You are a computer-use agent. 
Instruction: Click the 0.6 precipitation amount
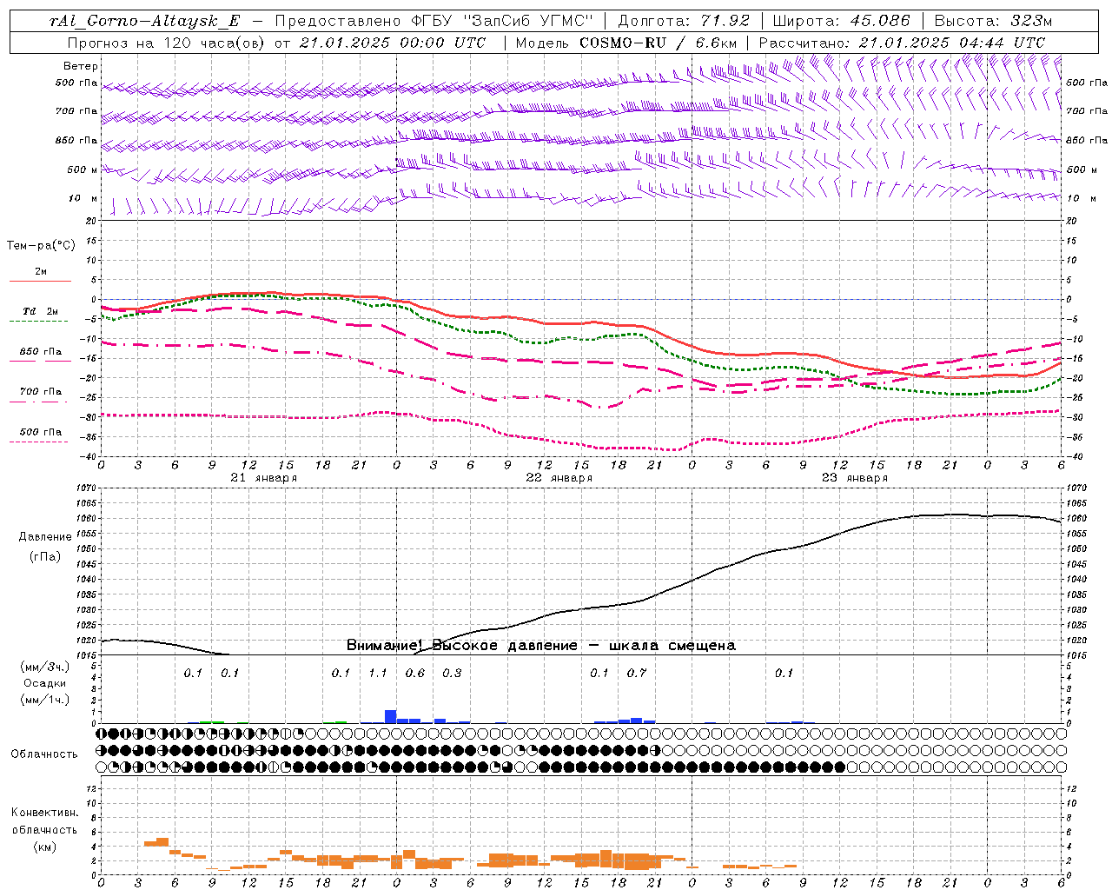coord(415,673)
